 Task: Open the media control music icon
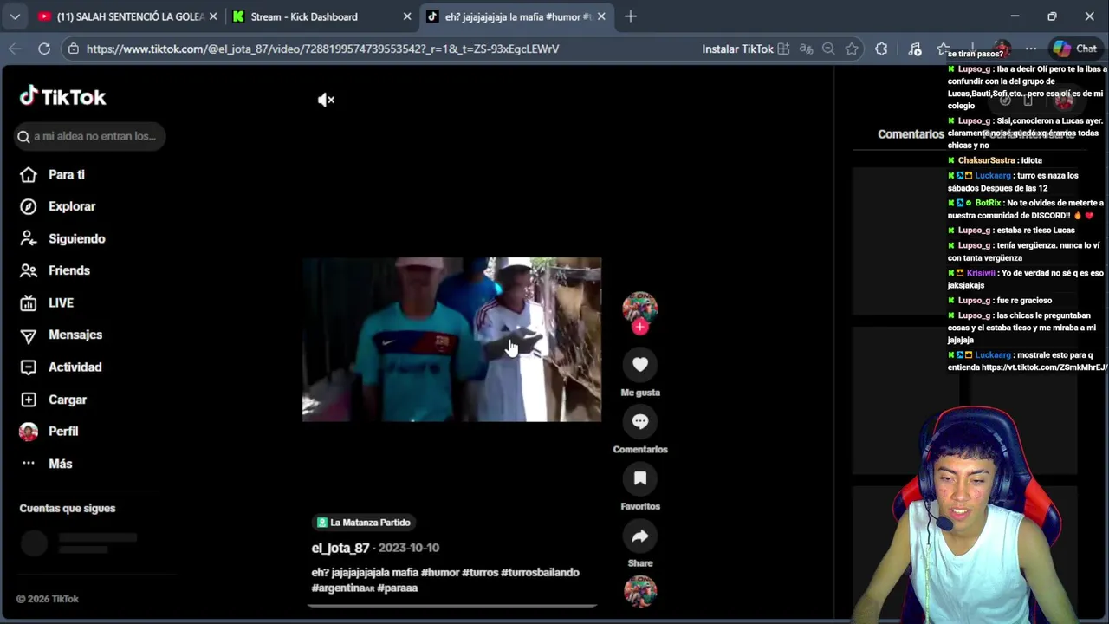(x=915, y=49)
